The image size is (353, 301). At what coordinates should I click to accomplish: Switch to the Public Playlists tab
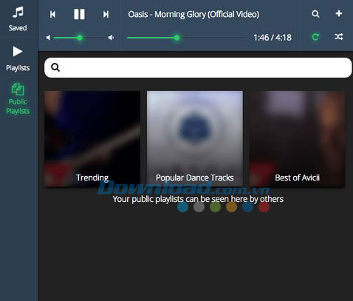click(18, 99)
